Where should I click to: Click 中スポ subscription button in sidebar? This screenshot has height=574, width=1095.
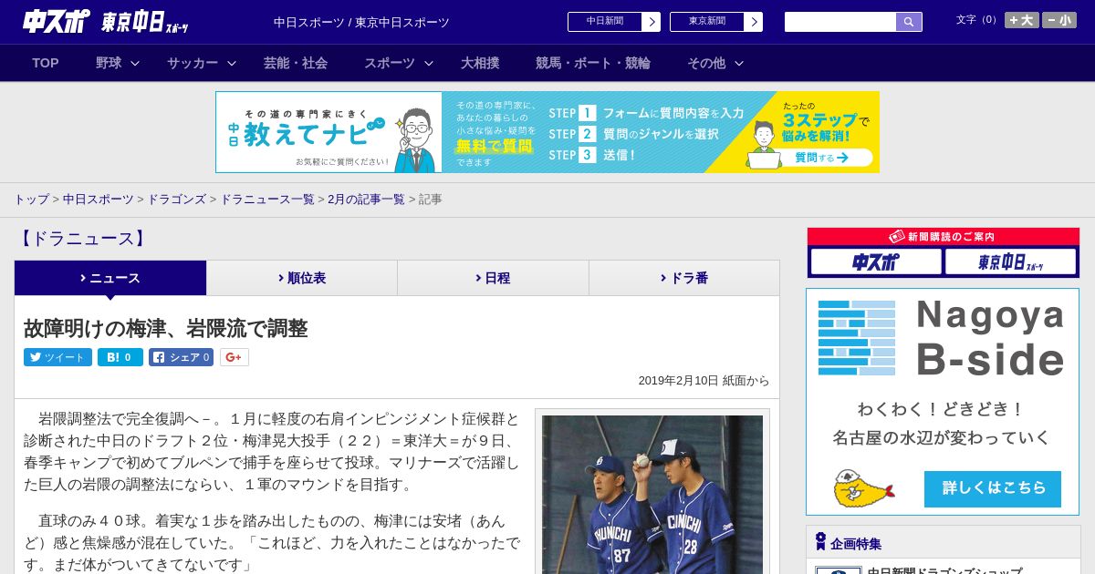[x=876, y=262]
